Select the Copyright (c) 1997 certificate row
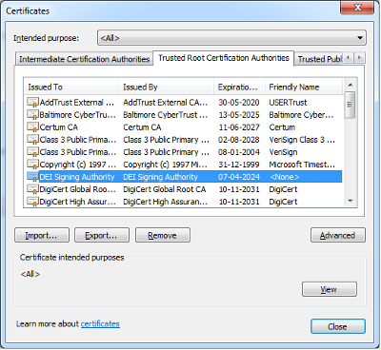 click(x=183, y=165)
